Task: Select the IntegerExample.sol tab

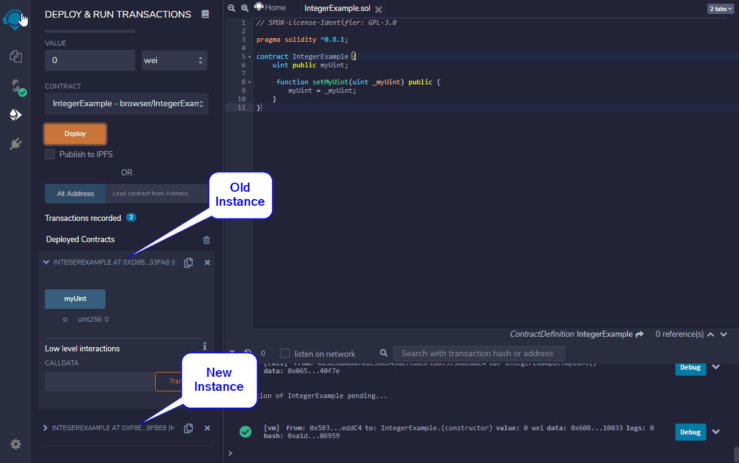Action: pos(337,8)
